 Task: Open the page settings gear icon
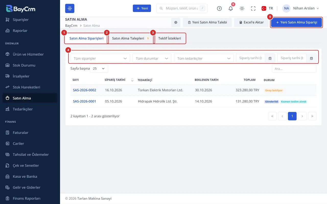coord(176,22)
